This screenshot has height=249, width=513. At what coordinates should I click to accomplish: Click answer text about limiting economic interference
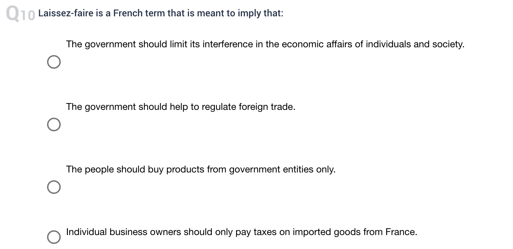click(x=265, y=44)
